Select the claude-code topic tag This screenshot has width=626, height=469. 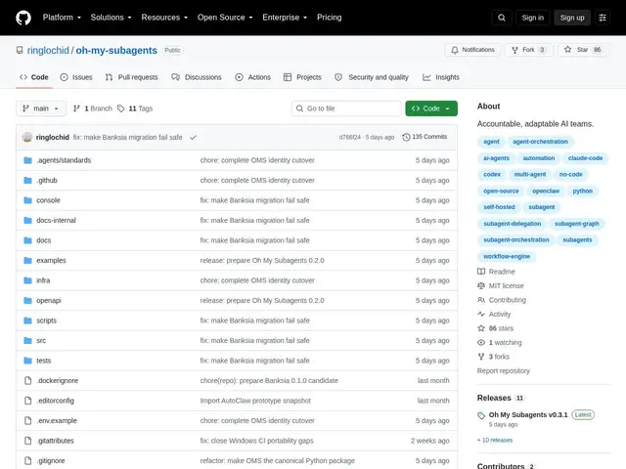tap(585, 158)
